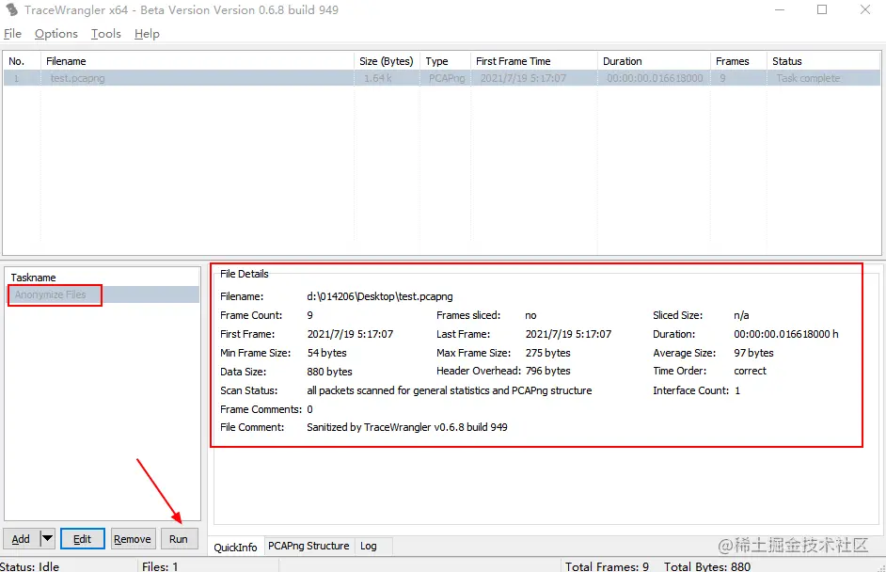The height and width of the screenshot is (572, 886).
Task: Sort by the Filename column header
Action: coord(198,61)
